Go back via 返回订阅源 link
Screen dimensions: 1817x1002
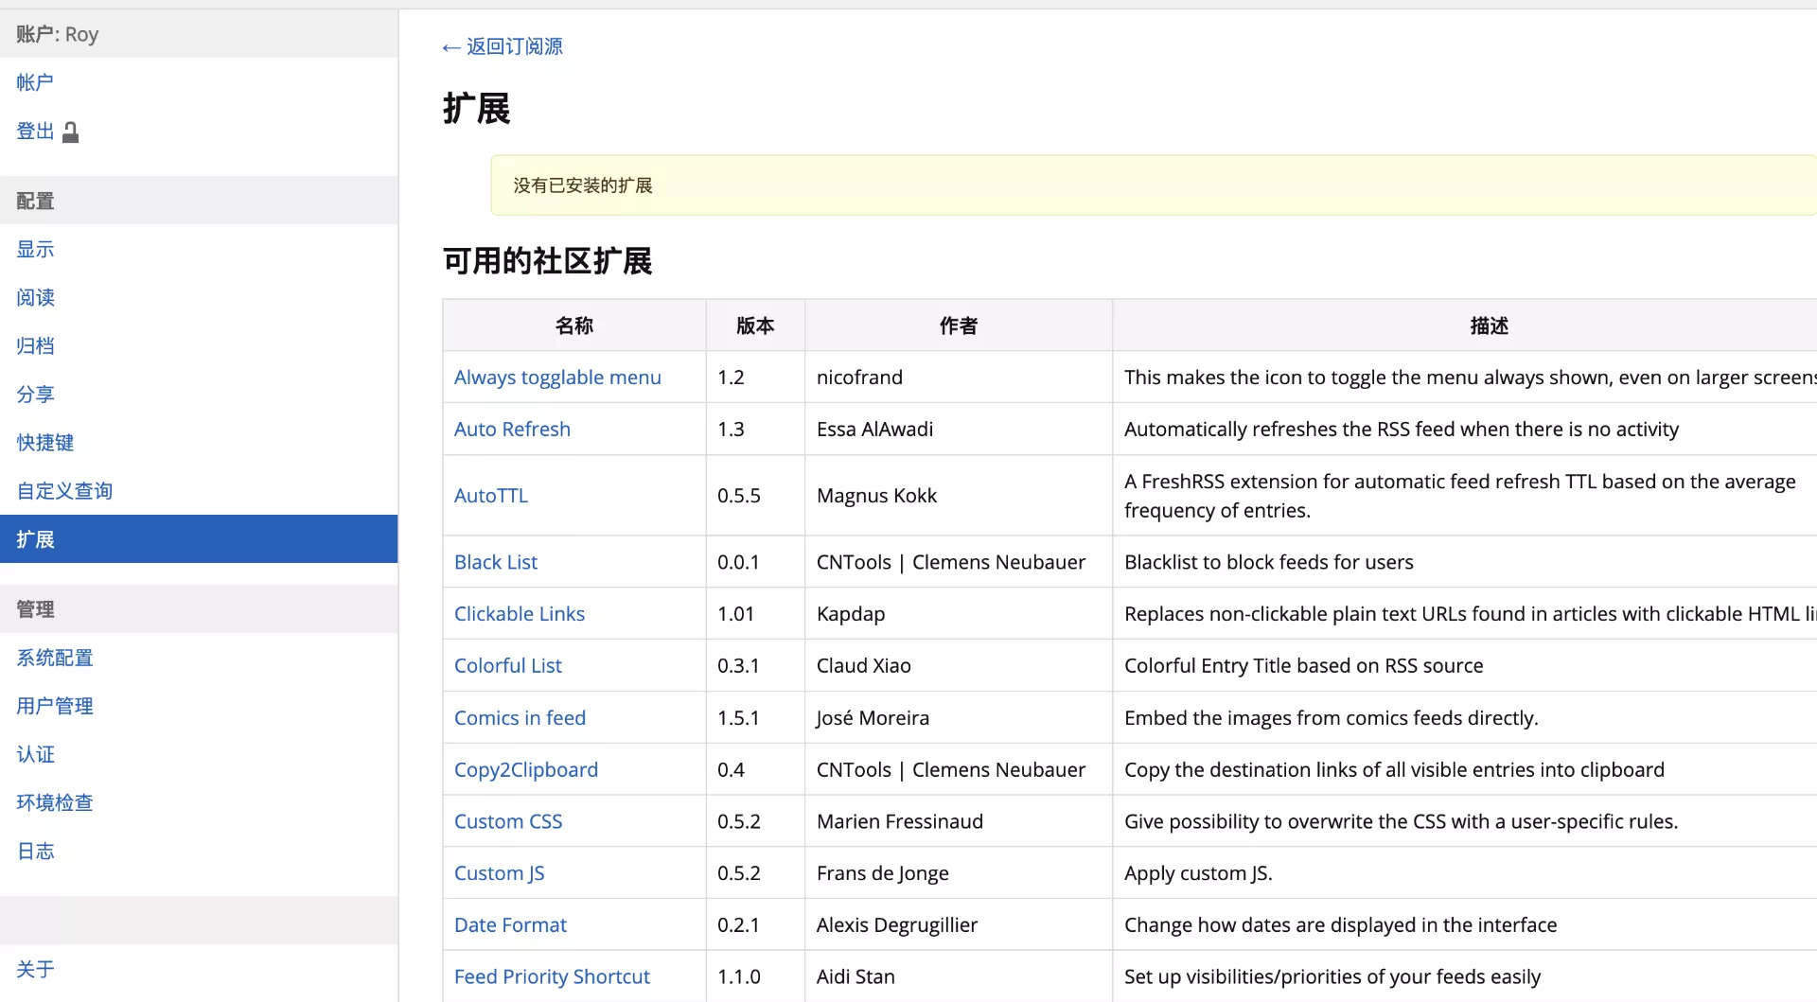pos(503,46)
